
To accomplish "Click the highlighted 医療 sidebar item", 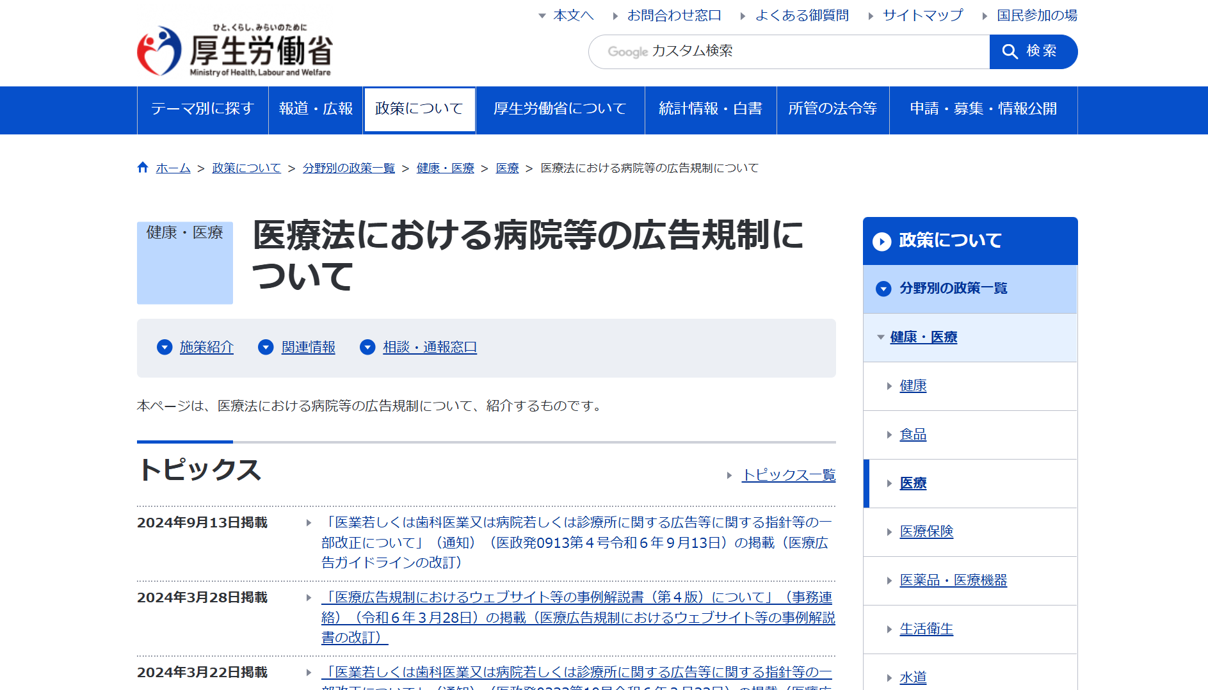I will click(x=913, y=484).
